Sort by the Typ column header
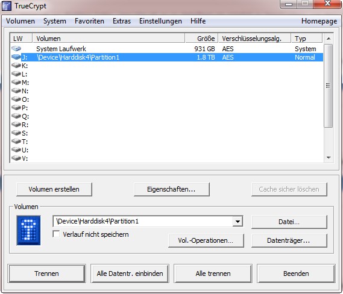 click(x=307, y=38)
